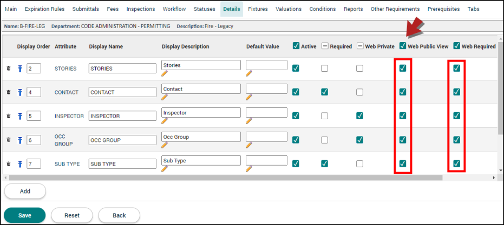The width and height of the screenshot is (504, 225).
Task: Uncheck Web Required for INSPECTOR row
Action: pyautogui.click(x=456, y=115)
